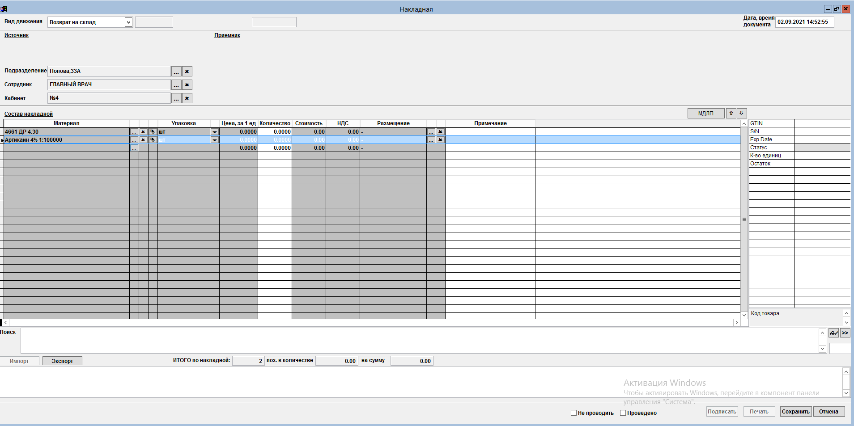This screenshot has width=854, height=426.
Task: Click the Экспорт button
Action: tap(62, 361)
